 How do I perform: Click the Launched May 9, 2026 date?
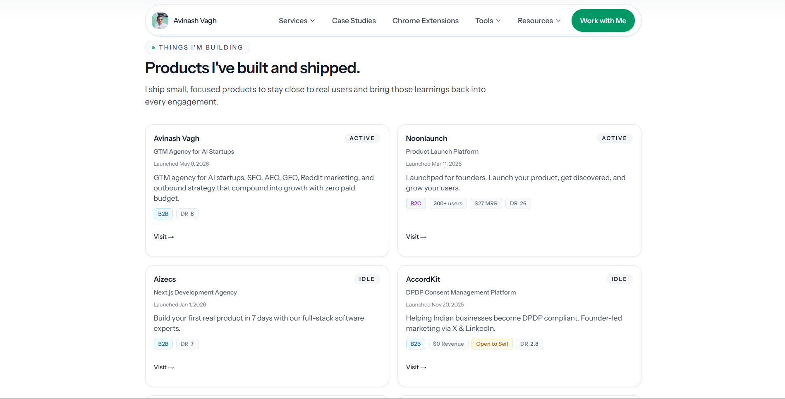click(x=181, y=164)
